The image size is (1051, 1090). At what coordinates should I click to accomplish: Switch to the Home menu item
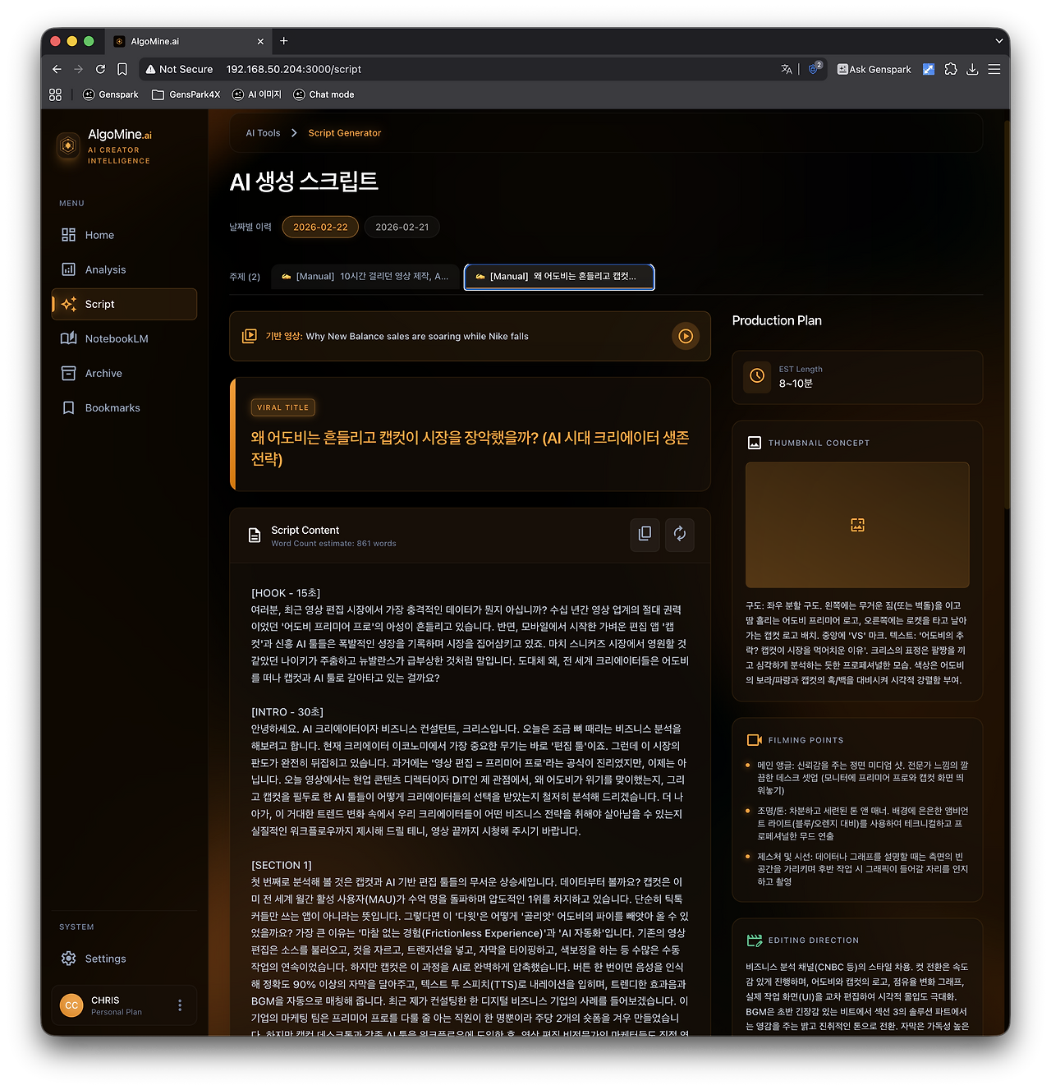tap(99, 234)
